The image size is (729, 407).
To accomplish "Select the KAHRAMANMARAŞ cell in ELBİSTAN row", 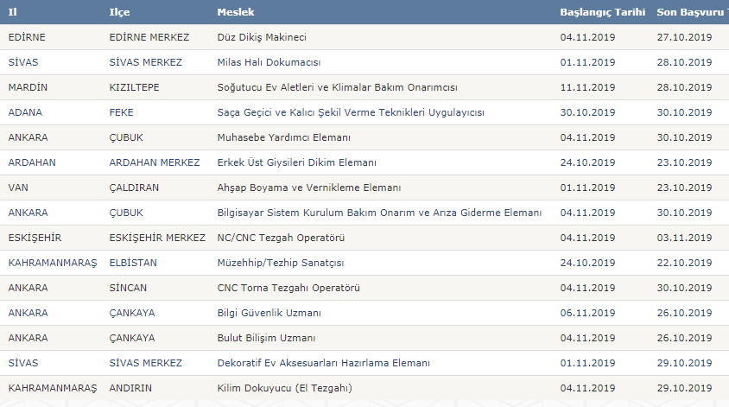I will (x=53, y=264).
